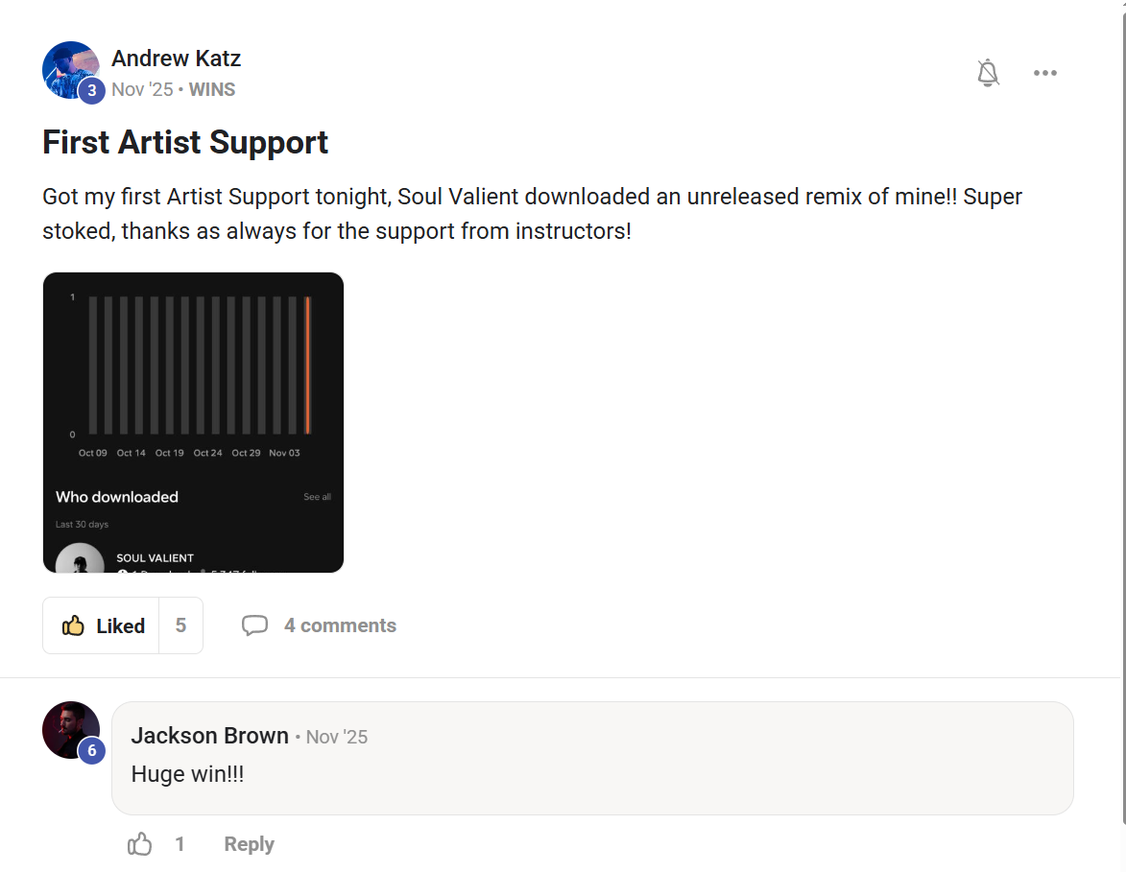Screen dimensions: 1126x872
Task: Unlike the post with the Liked button
Action: [x=102, y=625]
